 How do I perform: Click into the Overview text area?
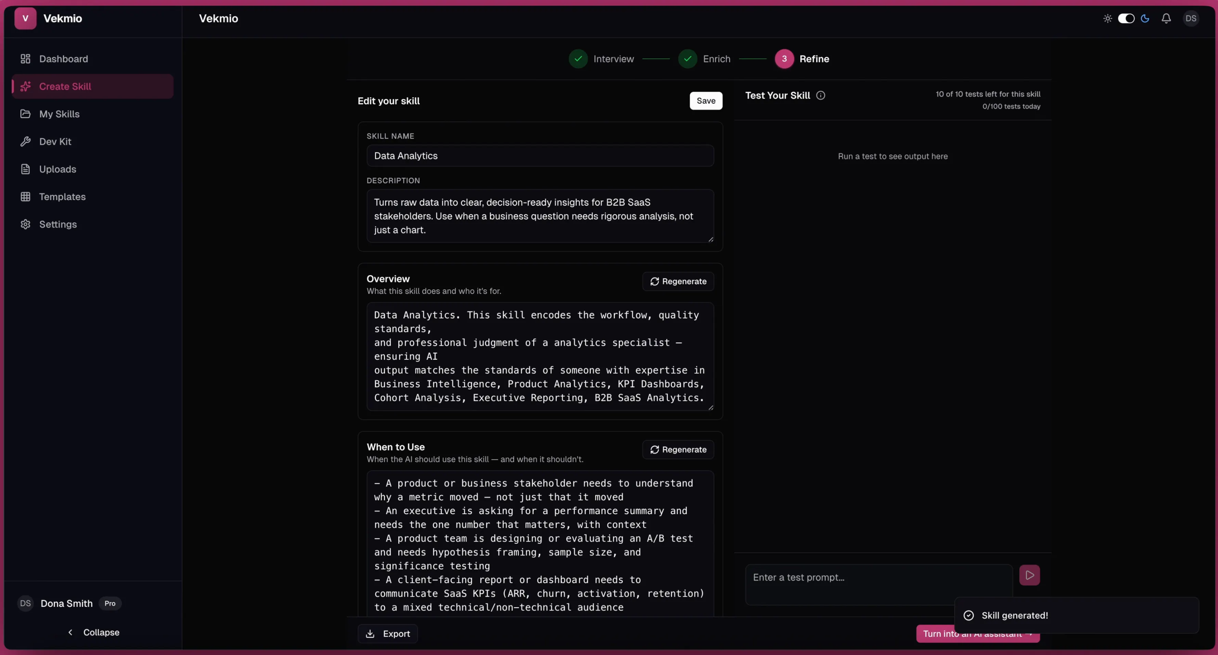pos(540,356)
